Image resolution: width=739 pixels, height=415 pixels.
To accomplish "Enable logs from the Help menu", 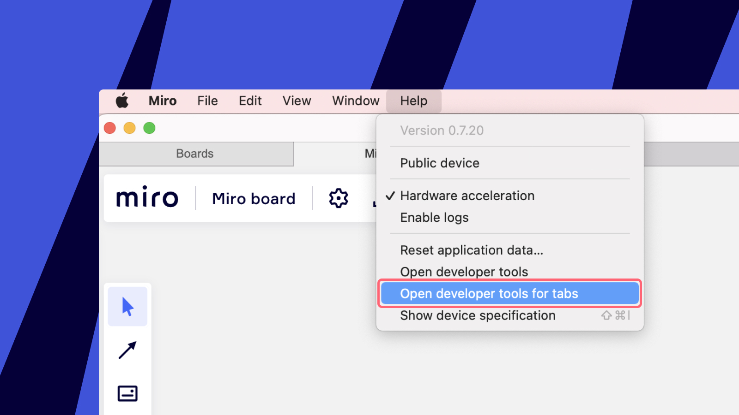I will pos(434,217).
